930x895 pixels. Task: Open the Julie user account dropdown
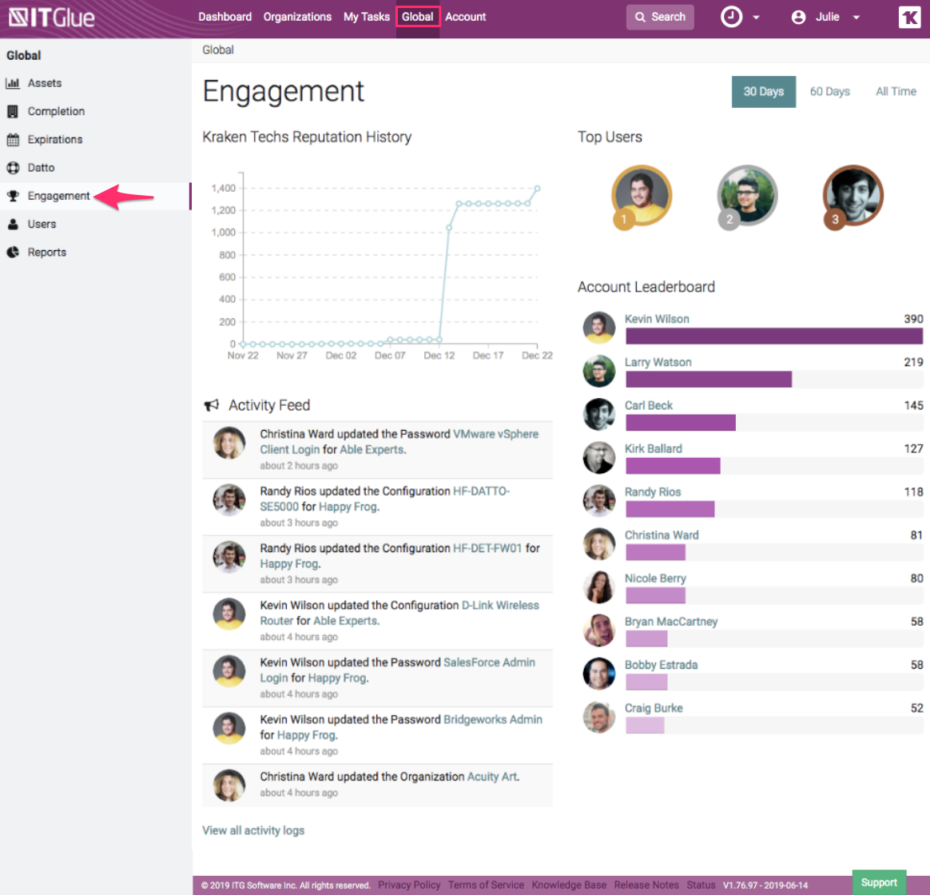(826, 17)
